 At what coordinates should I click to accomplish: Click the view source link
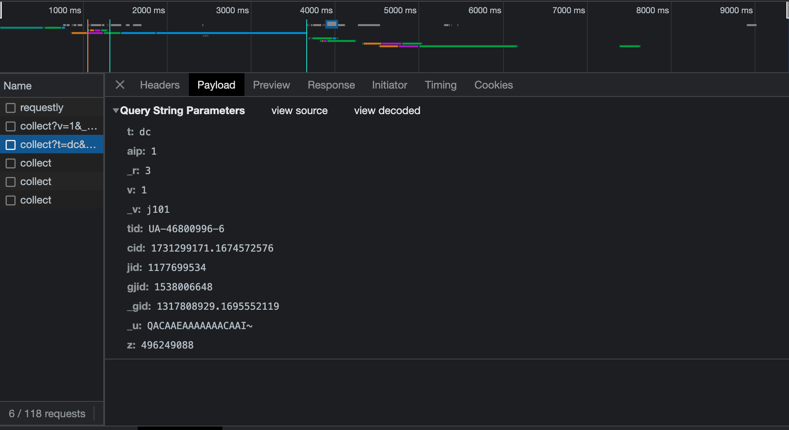pyautogui.click(x=299, y=111)
